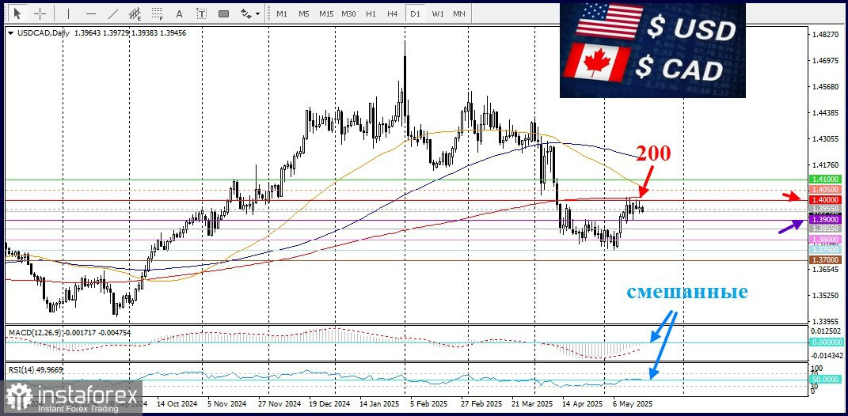The height and width of the screenshot is (416, 848).
Task: Select the text label tool
Action: 201,13
